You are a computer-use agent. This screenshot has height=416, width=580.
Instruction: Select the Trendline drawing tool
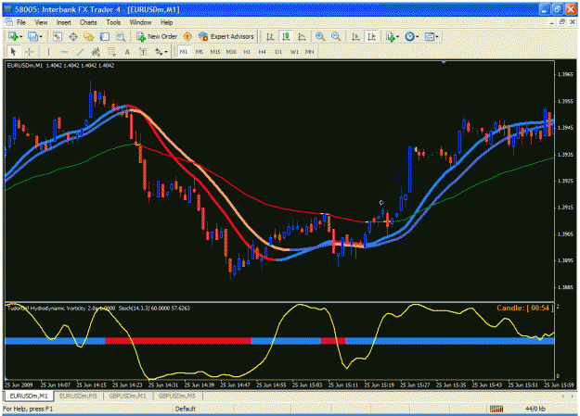80,52
